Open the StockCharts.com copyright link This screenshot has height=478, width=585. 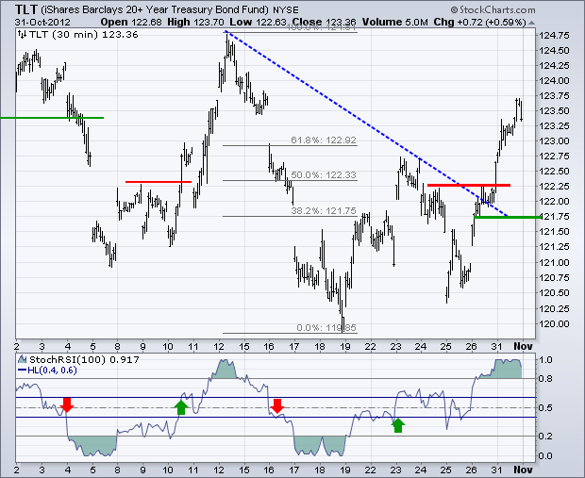click(x=493, y=10)
